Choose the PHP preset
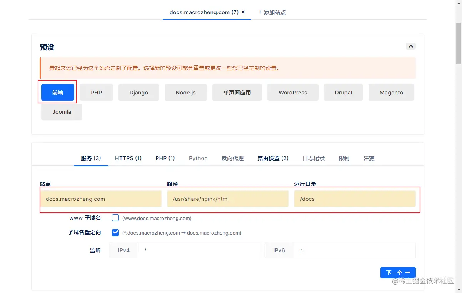The width and height of the screenshot is (462, 293). pyautogui.click(x=97, y=93)
